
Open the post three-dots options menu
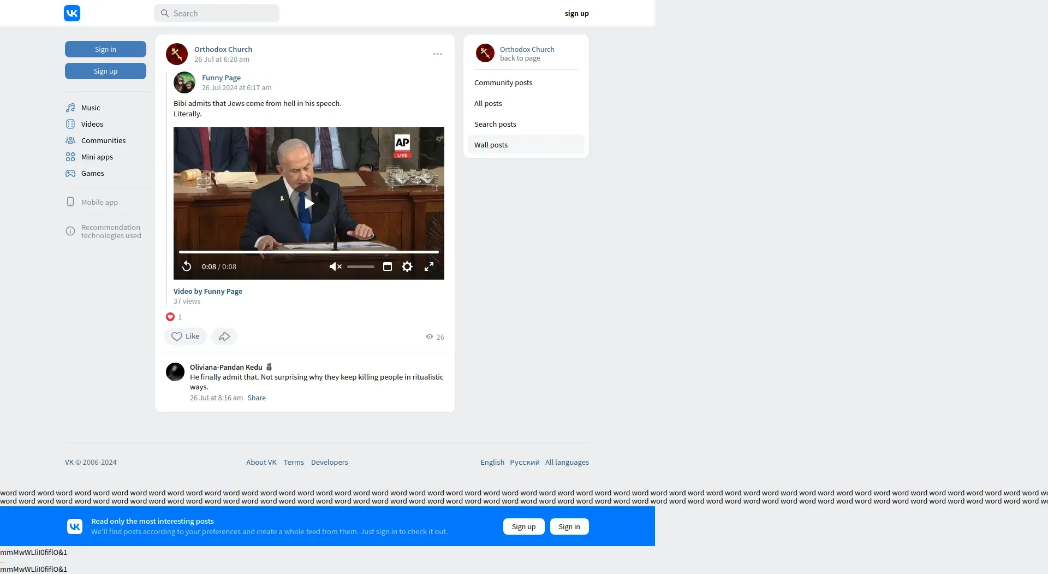coord(438,54)
